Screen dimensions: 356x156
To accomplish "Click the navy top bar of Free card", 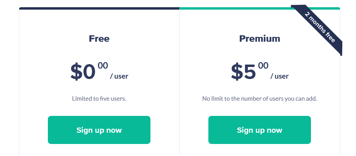I will click(99, 8).
